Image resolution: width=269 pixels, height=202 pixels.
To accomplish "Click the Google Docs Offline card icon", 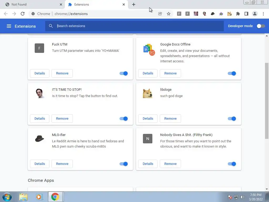I will click(149, 50).
